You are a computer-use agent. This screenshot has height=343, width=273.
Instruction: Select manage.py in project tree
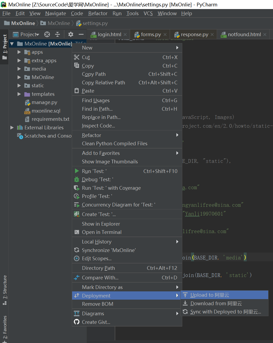click(x=44, y=102)
